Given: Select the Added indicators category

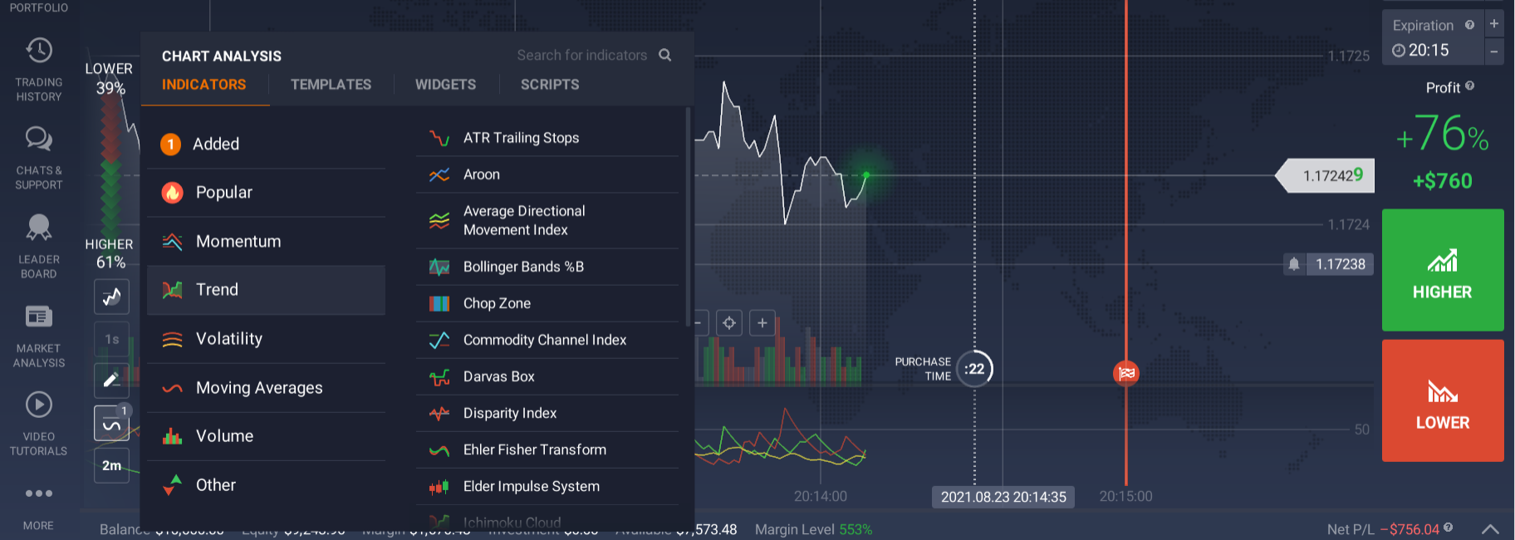Looking at the screenshot, I should [266, 145].
